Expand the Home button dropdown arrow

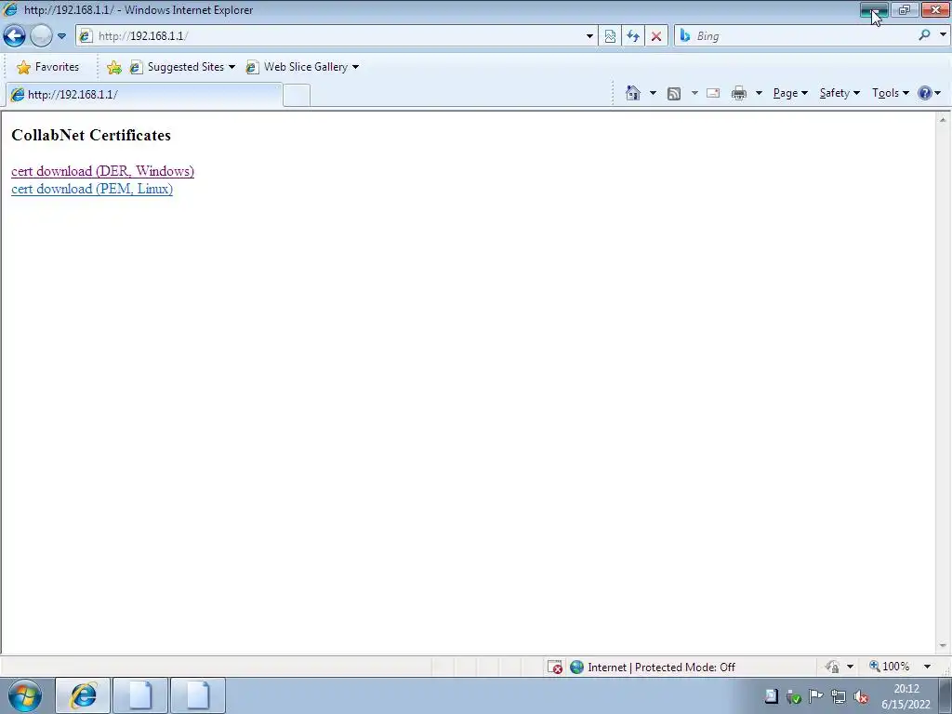point(653,93)
